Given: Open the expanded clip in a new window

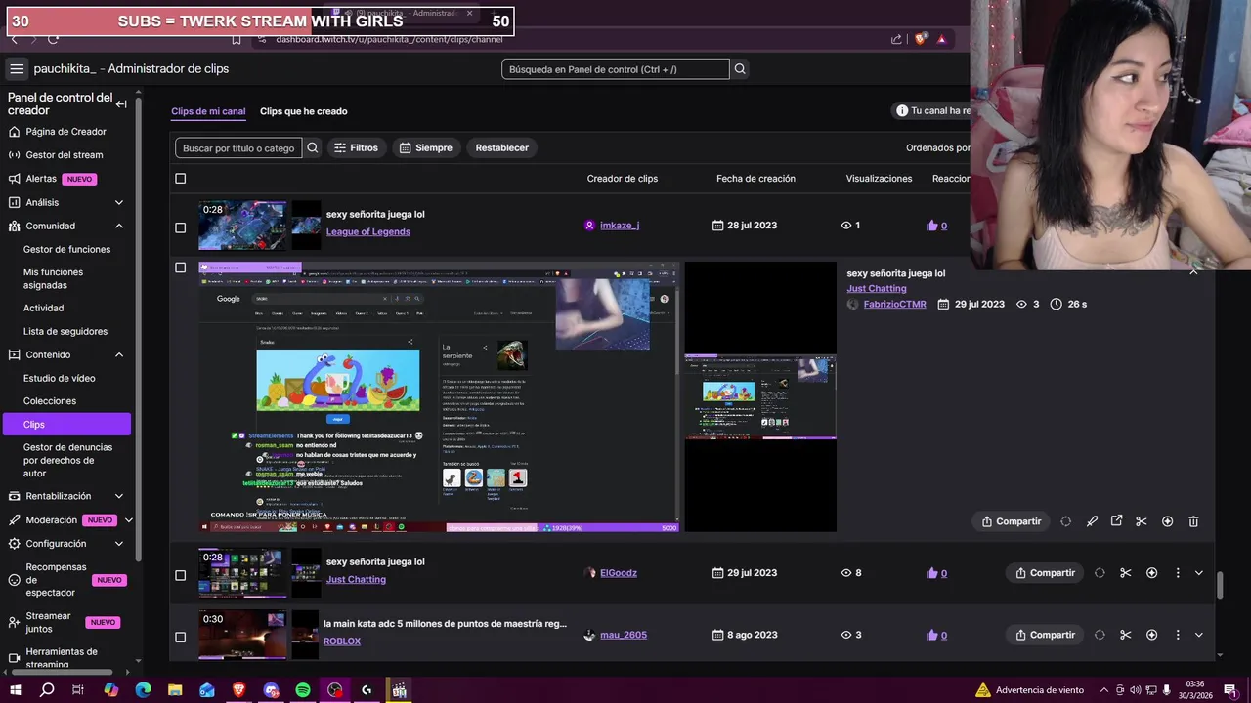Looking at the screenshot, I should pyautogui.click(x=1116, y=521).
